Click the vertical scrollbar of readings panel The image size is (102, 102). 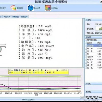pos(83,43)
